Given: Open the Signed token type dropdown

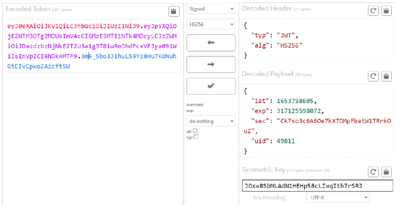Looking at the screenshot, I should click(x=211, y=9).
